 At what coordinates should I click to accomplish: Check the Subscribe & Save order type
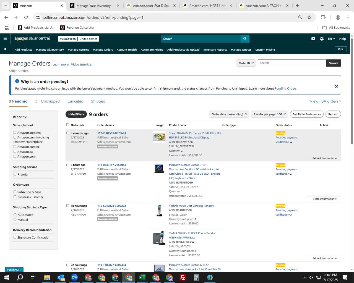click(15, 192)
